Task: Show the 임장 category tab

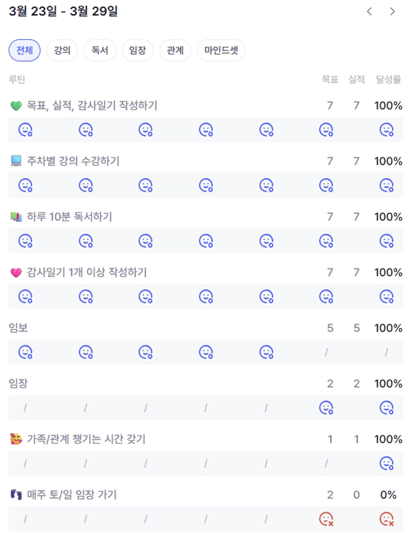Action: pyautogui.click(x=137, y=51)
